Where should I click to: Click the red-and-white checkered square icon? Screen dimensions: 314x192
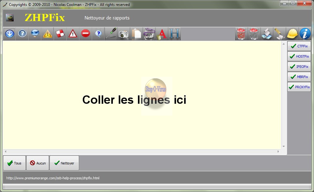(60, 34)
